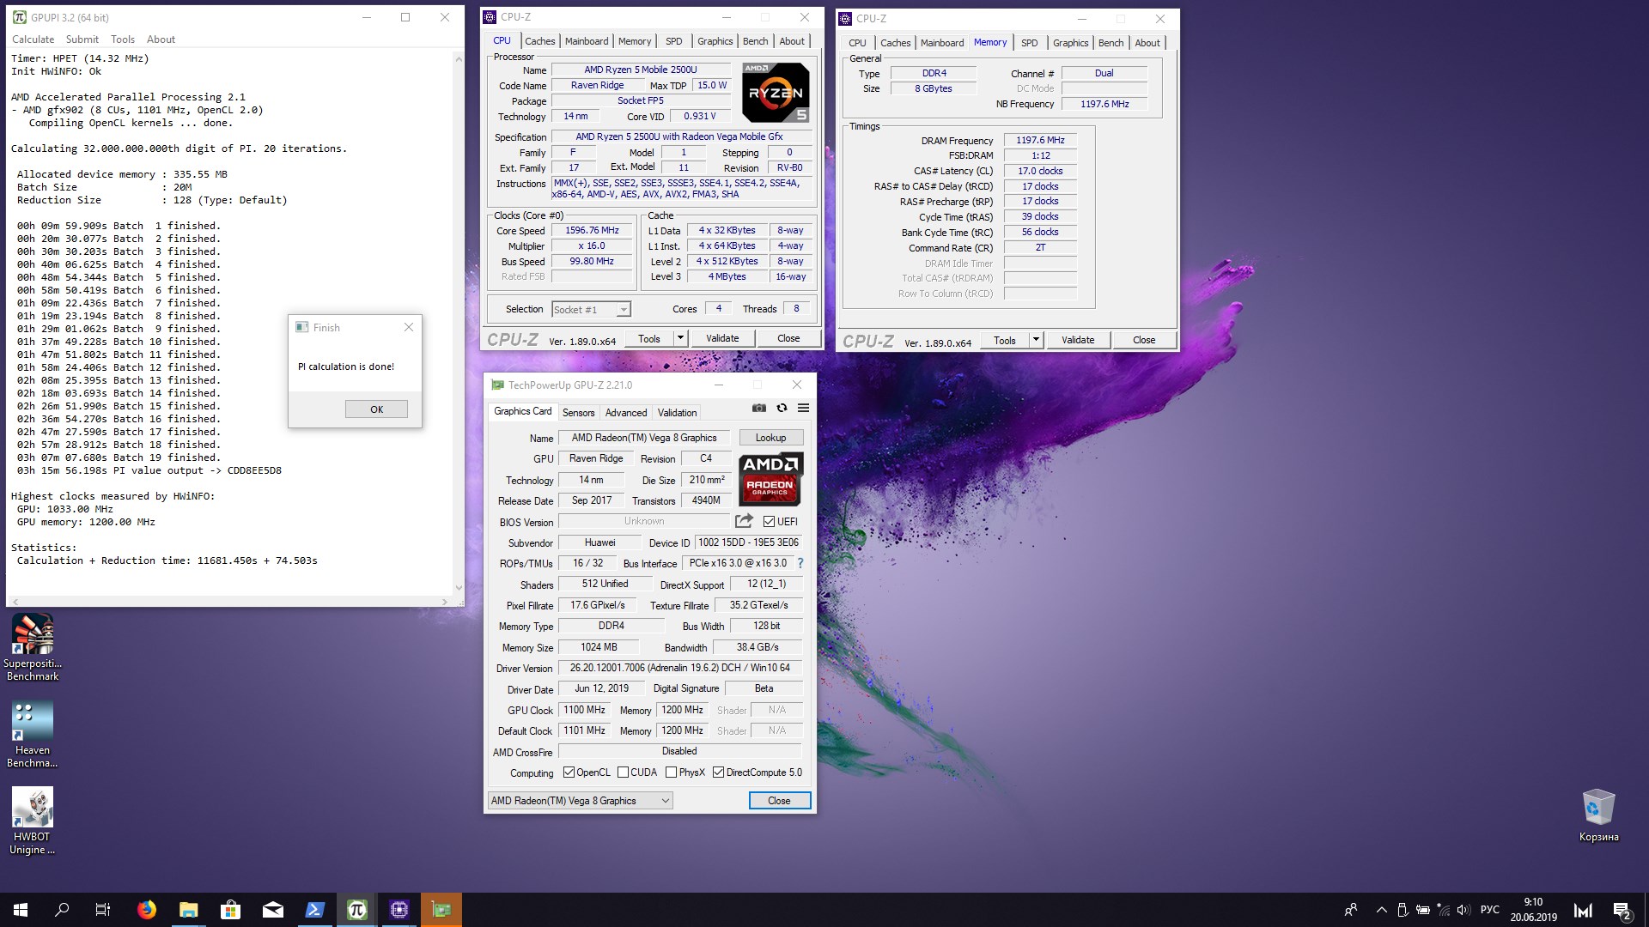This screenshot has height=927, width=1649.
Task: Open the GPU selector dropdown in GPU-Z
Action: 580,801
